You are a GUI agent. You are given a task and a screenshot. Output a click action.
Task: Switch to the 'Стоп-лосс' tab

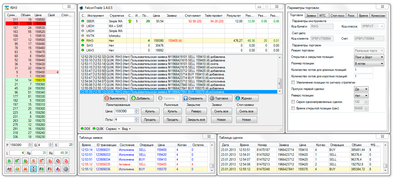pyautogui.click(x=337, y=16)
